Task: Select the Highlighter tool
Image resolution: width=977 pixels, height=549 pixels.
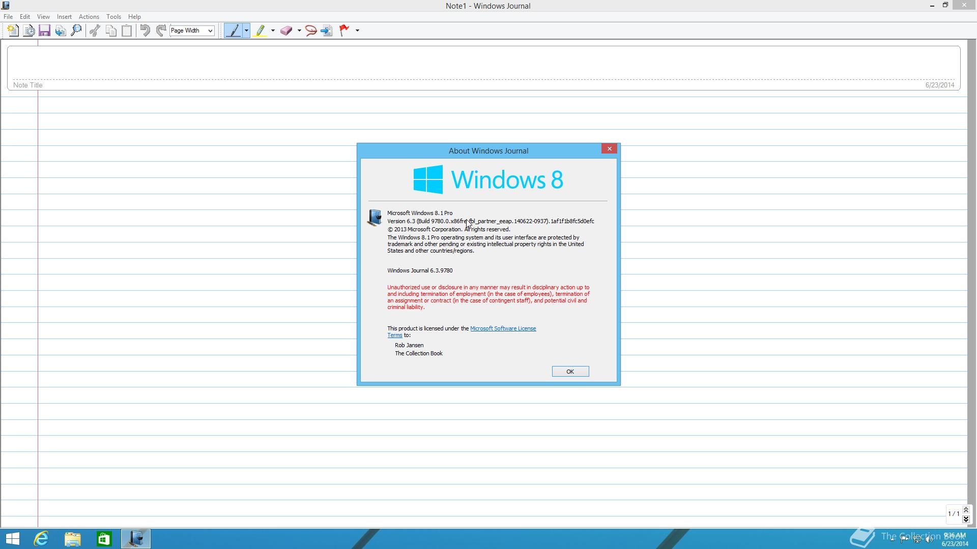Action: tap(261, 30)
